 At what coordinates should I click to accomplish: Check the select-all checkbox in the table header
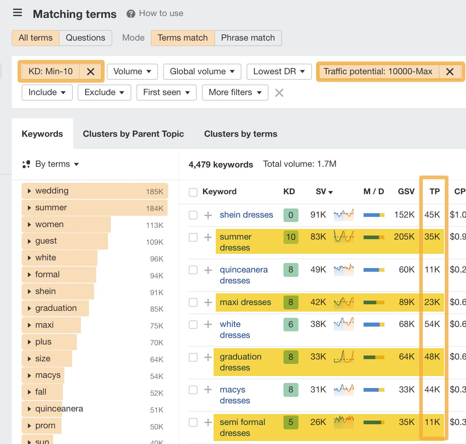[193, 192]
